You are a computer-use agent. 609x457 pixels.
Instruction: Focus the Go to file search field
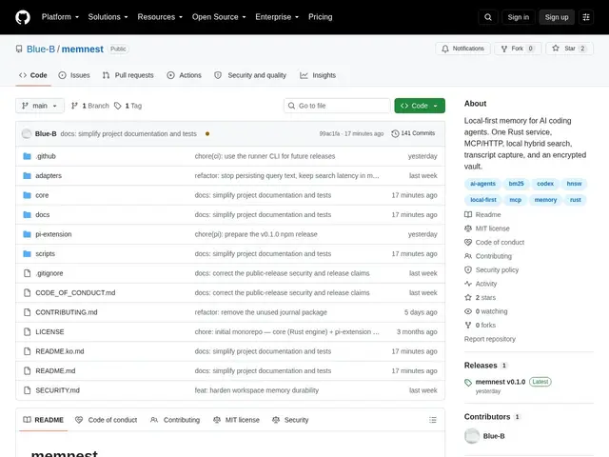tap(337, 106)
